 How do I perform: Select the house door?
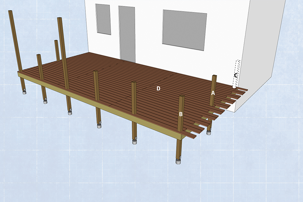point(127,34)
